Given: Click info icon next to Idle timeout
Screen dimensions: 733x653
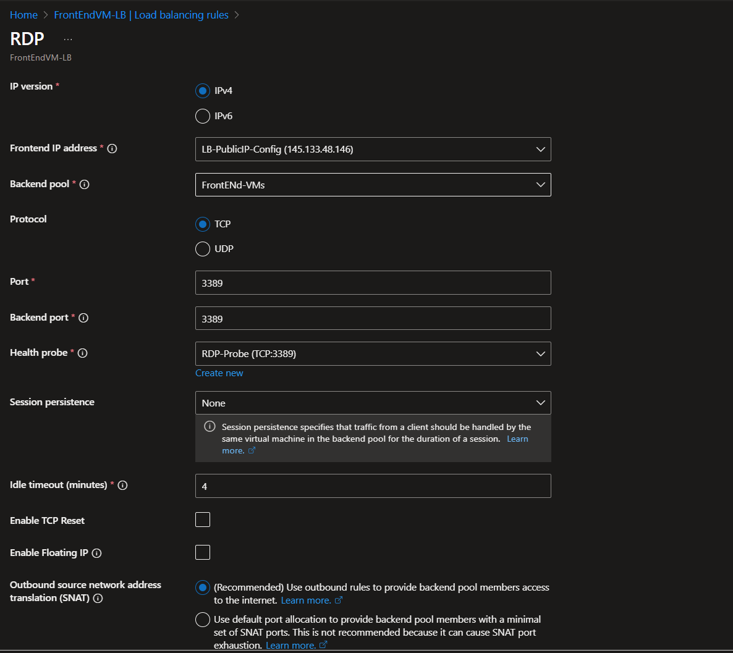Looking at the screenshot, I should [122, 486].
